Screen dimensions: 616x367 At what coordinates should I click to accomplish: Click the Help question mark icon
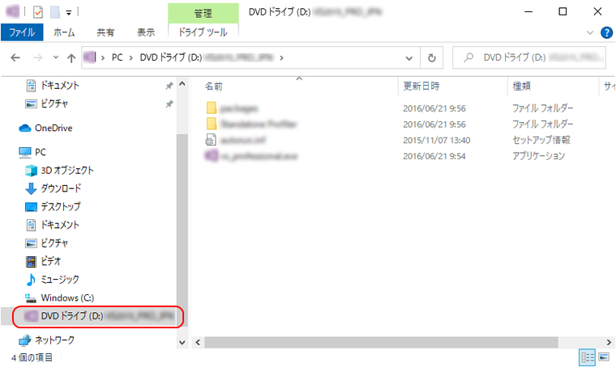606,32
